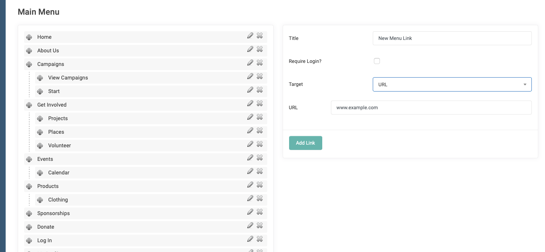Click the delete X icon for Sponsorships

pyautogui.click(x=260, y=212)
